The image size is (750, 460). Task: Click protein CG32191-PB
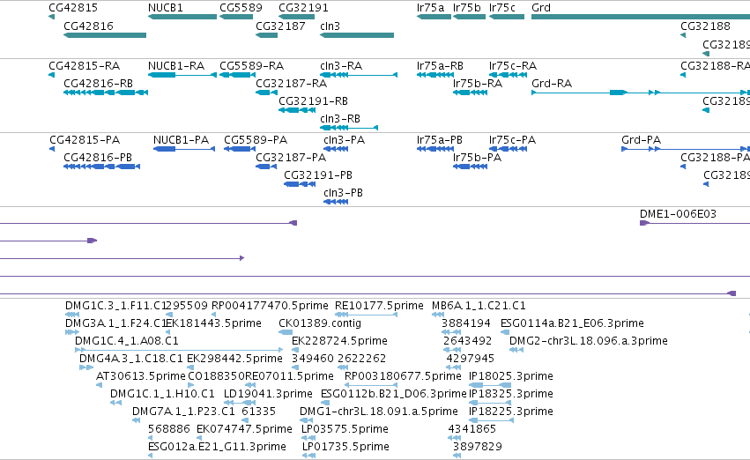click(x=318, y=175)
